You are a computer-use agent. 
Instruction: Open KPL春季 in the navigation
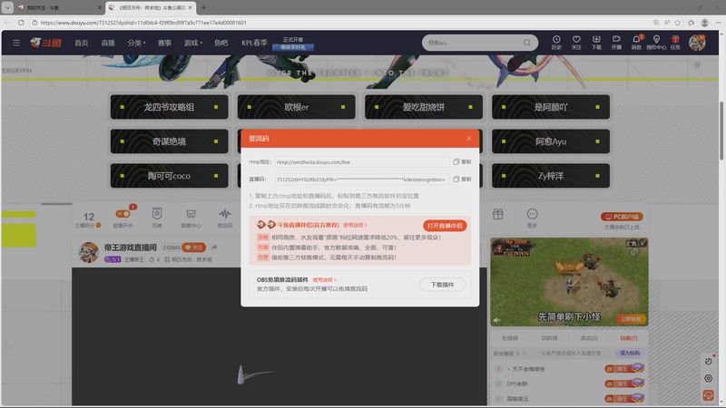pyautogui.click(x=254, y=43)
